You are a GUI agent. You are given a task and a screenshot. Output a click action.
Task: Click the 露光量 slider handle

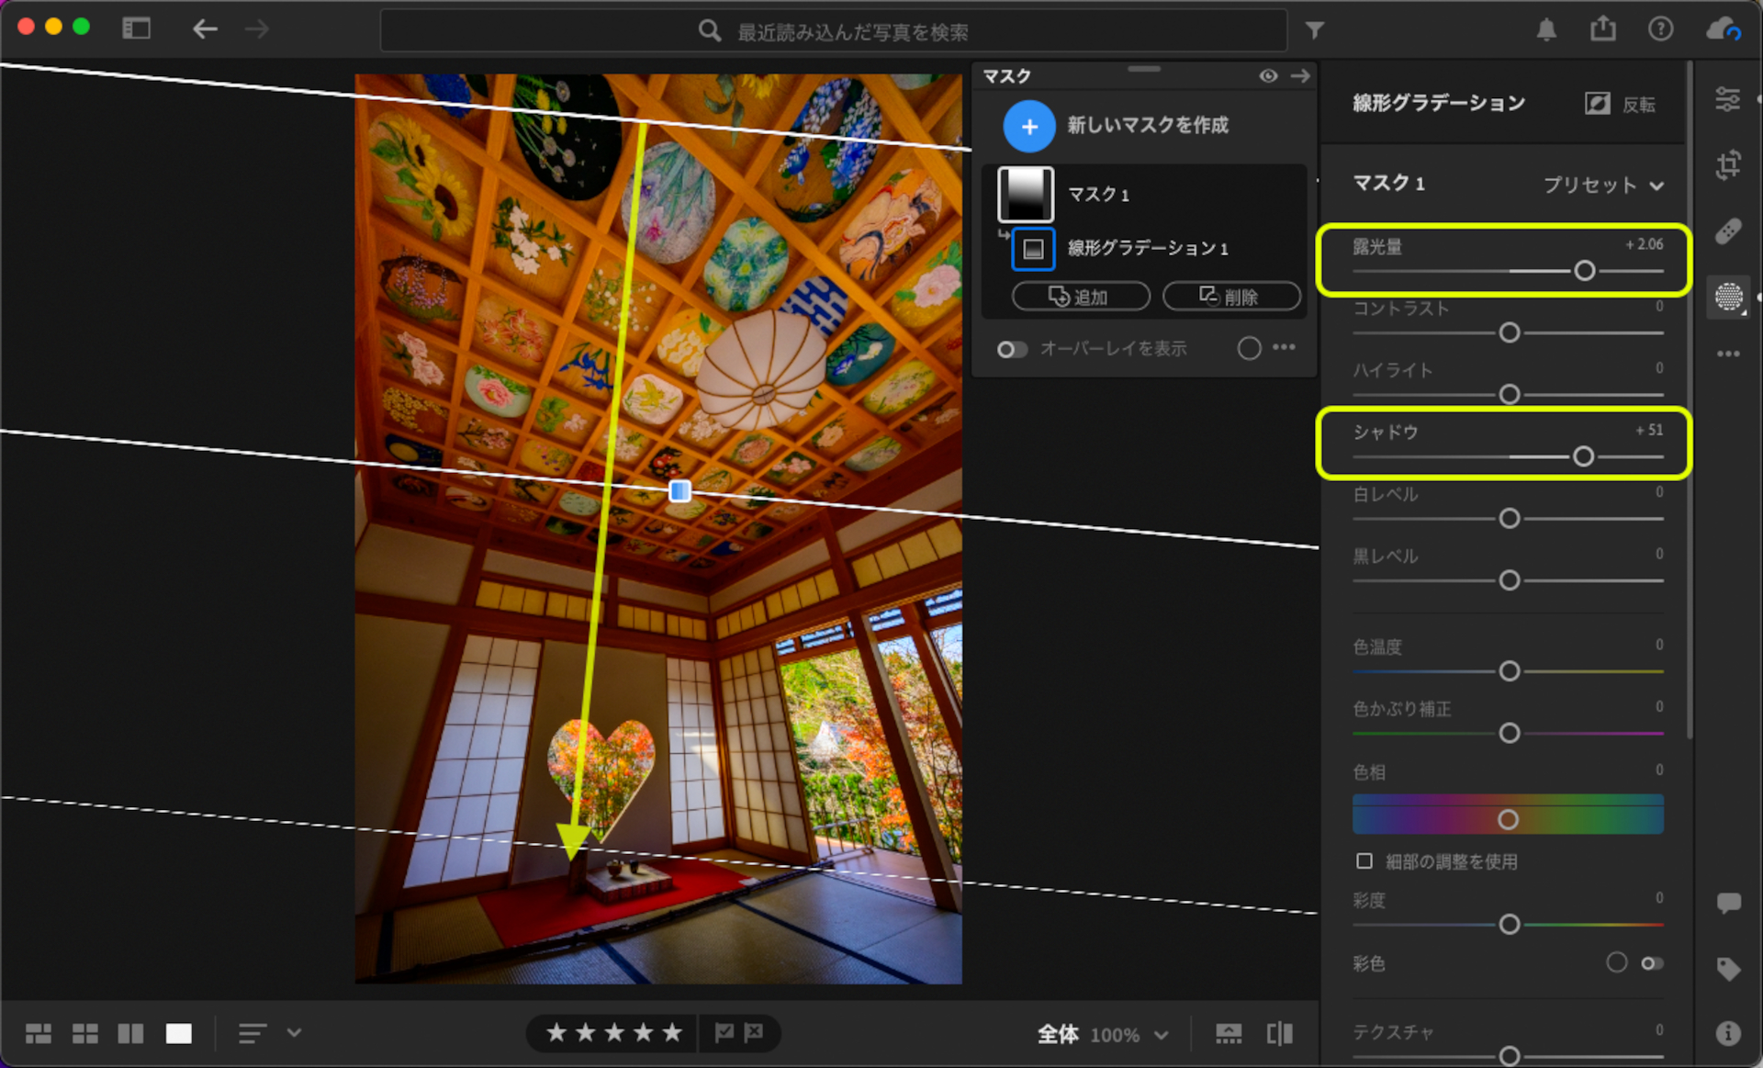(1584, 271)
